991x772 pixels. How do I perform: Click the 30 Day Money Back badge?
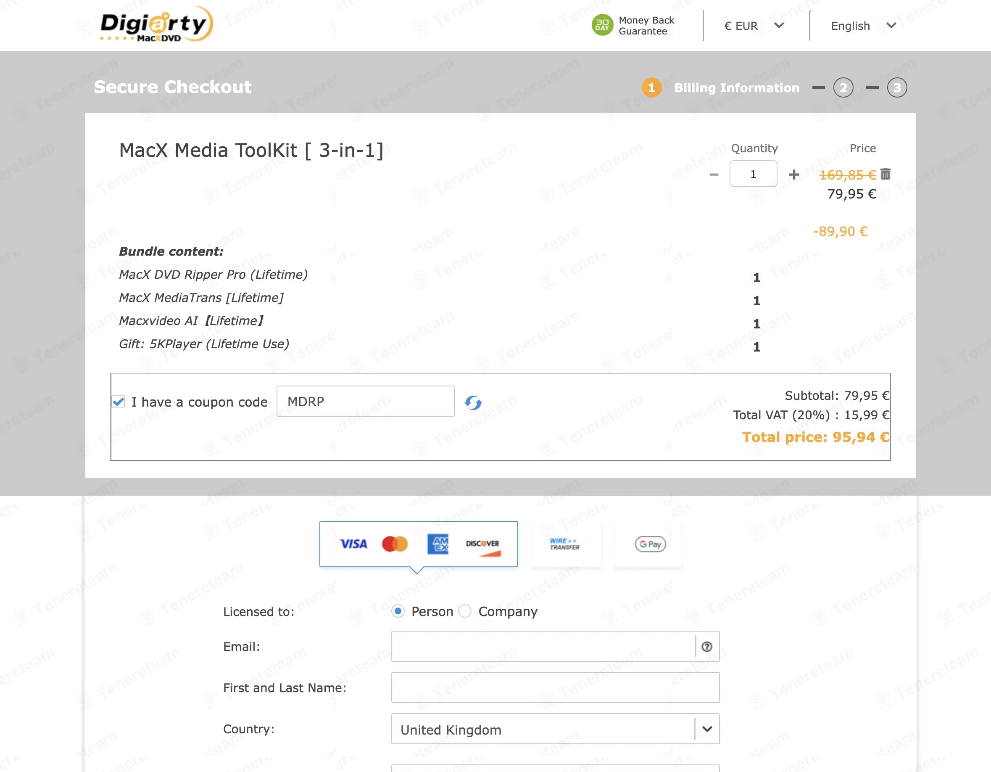coord(633,25)
